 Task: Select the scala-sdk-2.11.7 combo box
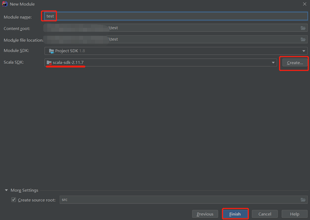159,63
